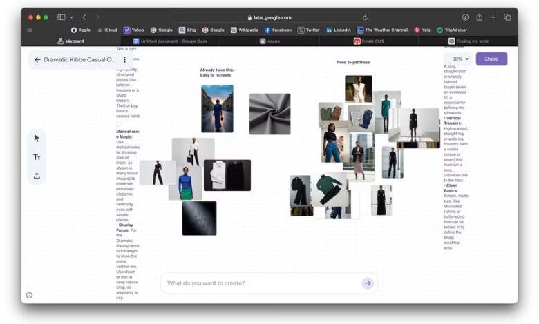Viewport: 539px width, 324px height.
Task: Expand the 38% zoom dropdown
Action: coord(460,59)
